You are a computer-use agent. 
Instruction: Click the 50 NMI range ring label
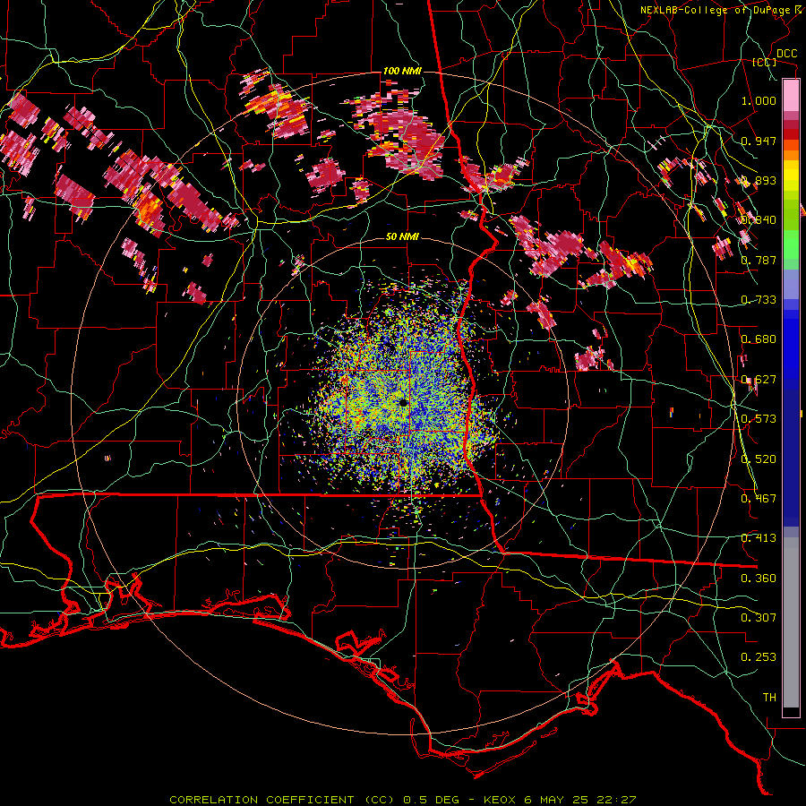point(402,237)
